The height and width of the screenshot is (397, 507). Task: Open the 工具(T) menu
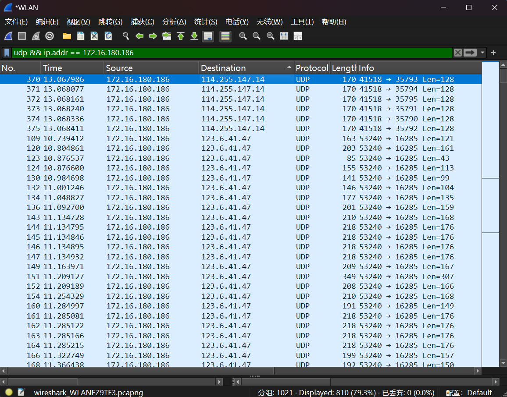point(302,22)
